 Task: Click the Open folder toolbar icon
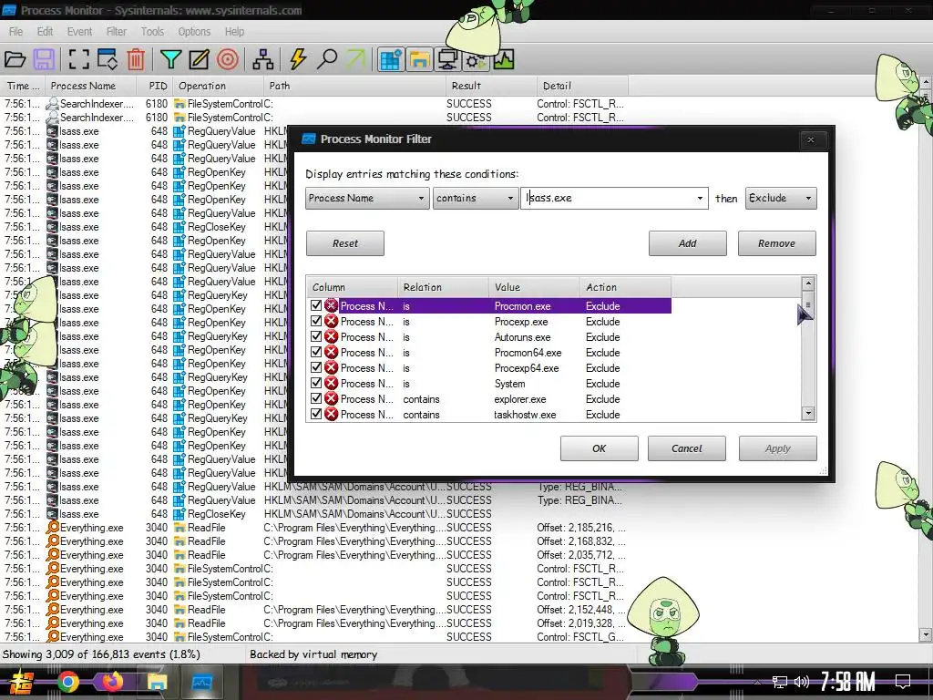point(15,59)
